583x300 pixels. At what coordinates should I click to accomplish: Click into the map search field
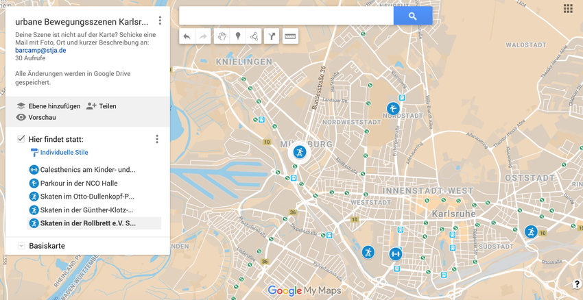click(x=286, y=16)
